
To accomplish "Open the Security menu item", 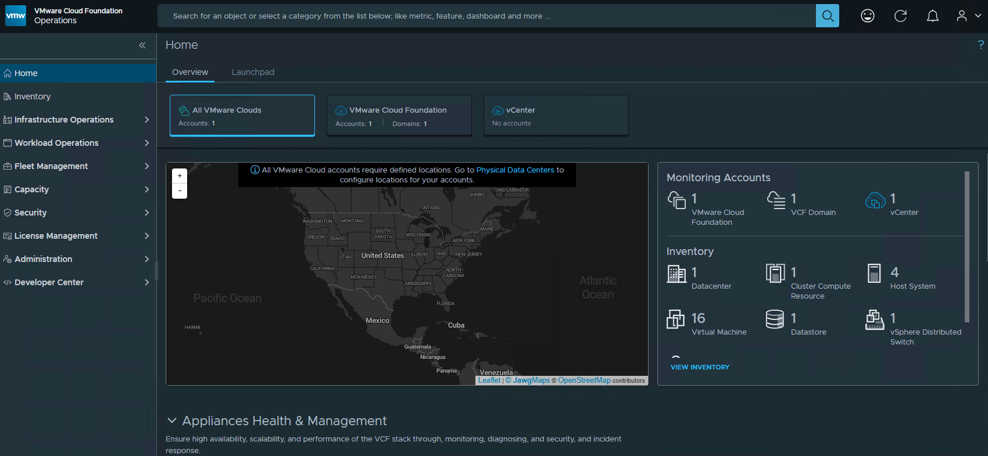I will coord(78,213).
